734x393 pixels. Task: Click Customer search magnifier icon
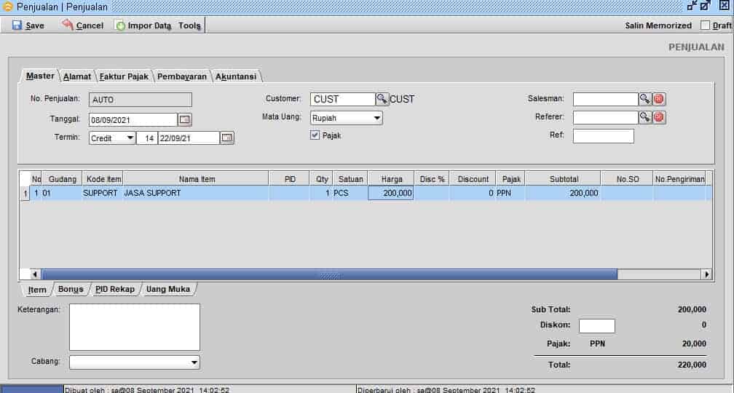pyautogui.click(x=382, y=99)
